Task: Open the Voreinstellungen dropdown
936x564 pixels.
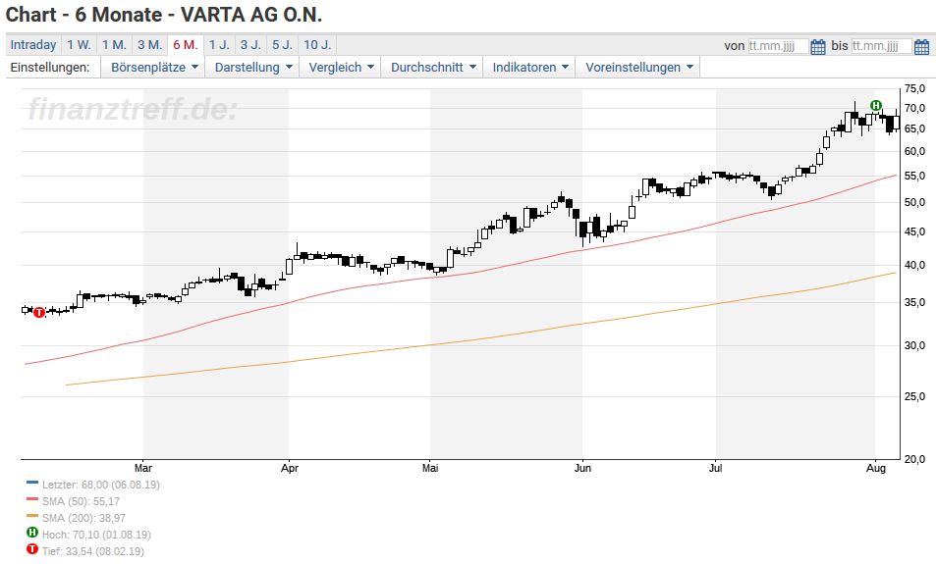Action: coord(638,68)
